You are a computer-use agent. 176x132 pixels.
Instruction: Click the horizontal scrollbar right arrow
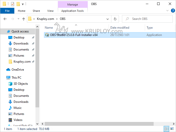(174, 124)
